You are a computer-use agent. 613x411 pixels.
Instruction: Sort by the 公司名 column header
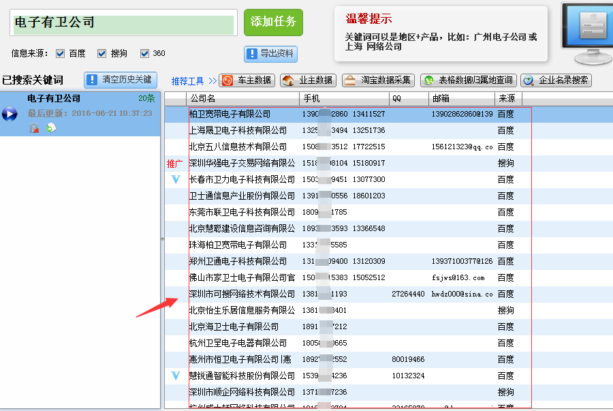pyautogui.click(x=242, y=99)
